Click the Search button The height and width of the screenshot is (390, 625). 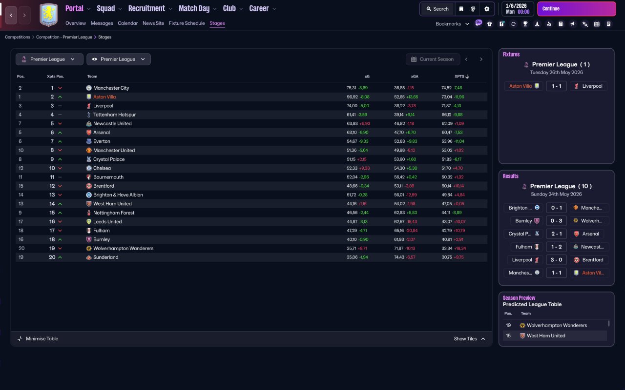[x=437, y=9]
